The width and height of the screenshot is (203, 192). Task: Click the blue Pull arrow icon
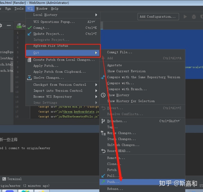(103, 176)
